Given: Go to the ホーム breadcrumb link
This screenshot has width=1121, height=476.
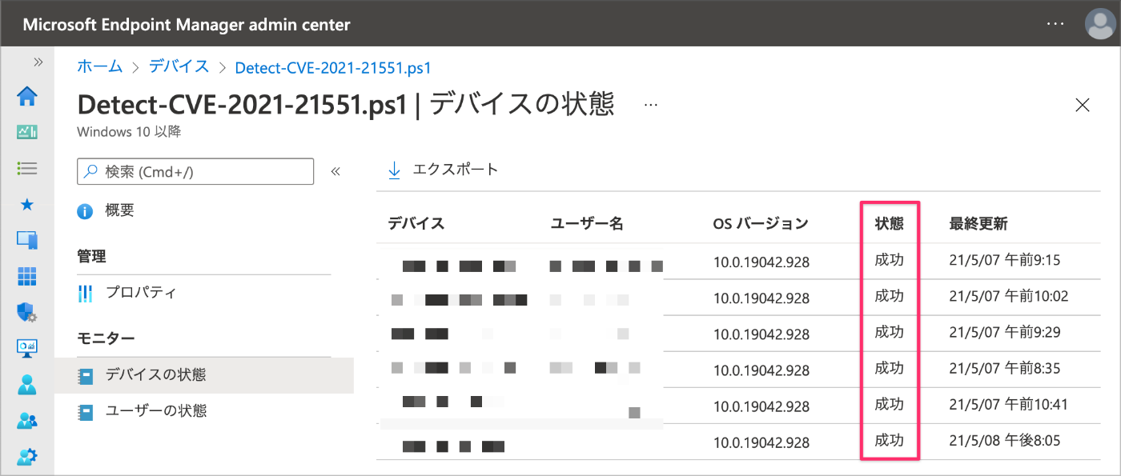Looking at the screenshot, I should (x=100, y=67).
